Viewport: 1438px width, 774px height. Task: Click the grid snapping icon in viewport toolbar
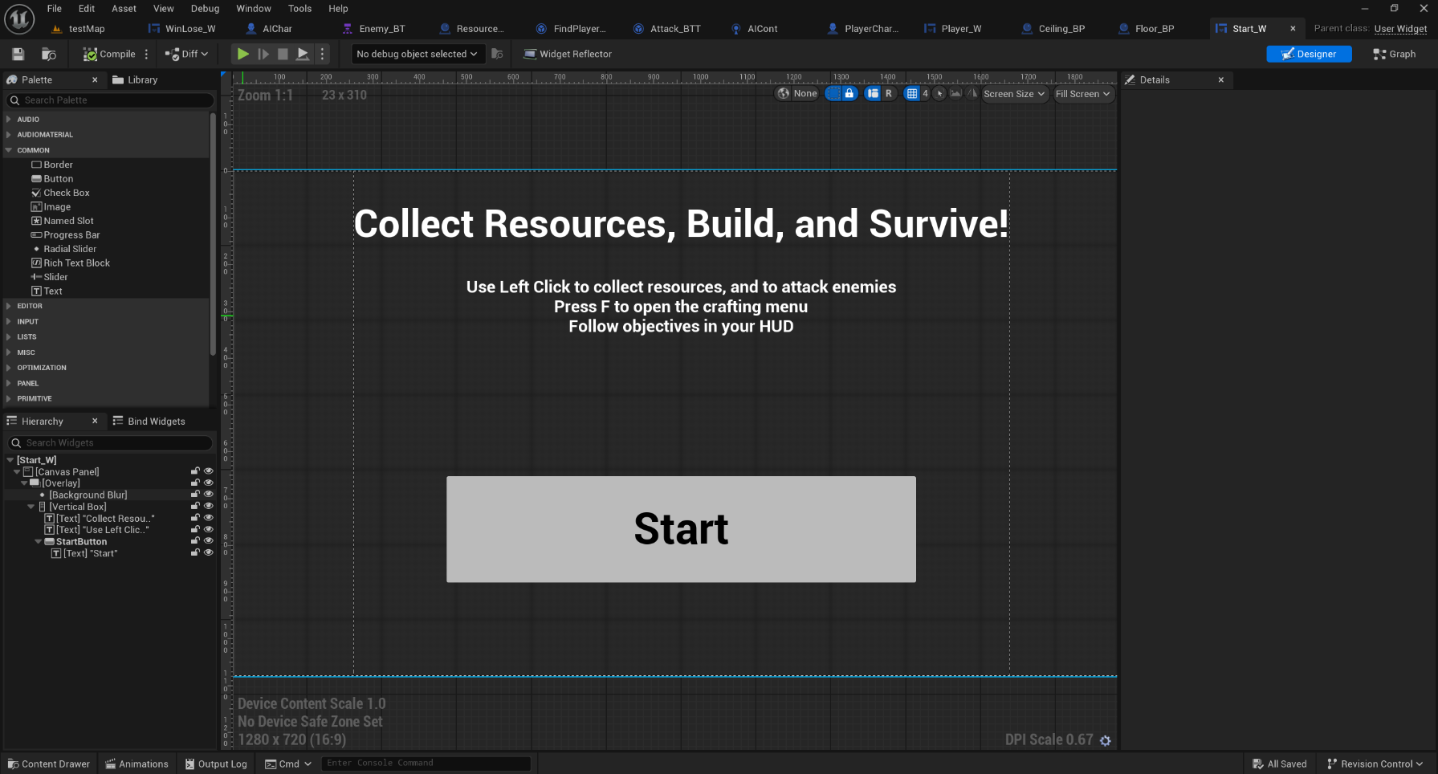coord(911,94)
